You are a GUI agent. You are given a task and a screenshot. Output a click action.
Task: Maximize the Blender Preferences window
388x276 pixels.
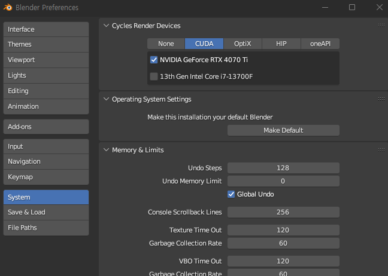pos(352,7)
